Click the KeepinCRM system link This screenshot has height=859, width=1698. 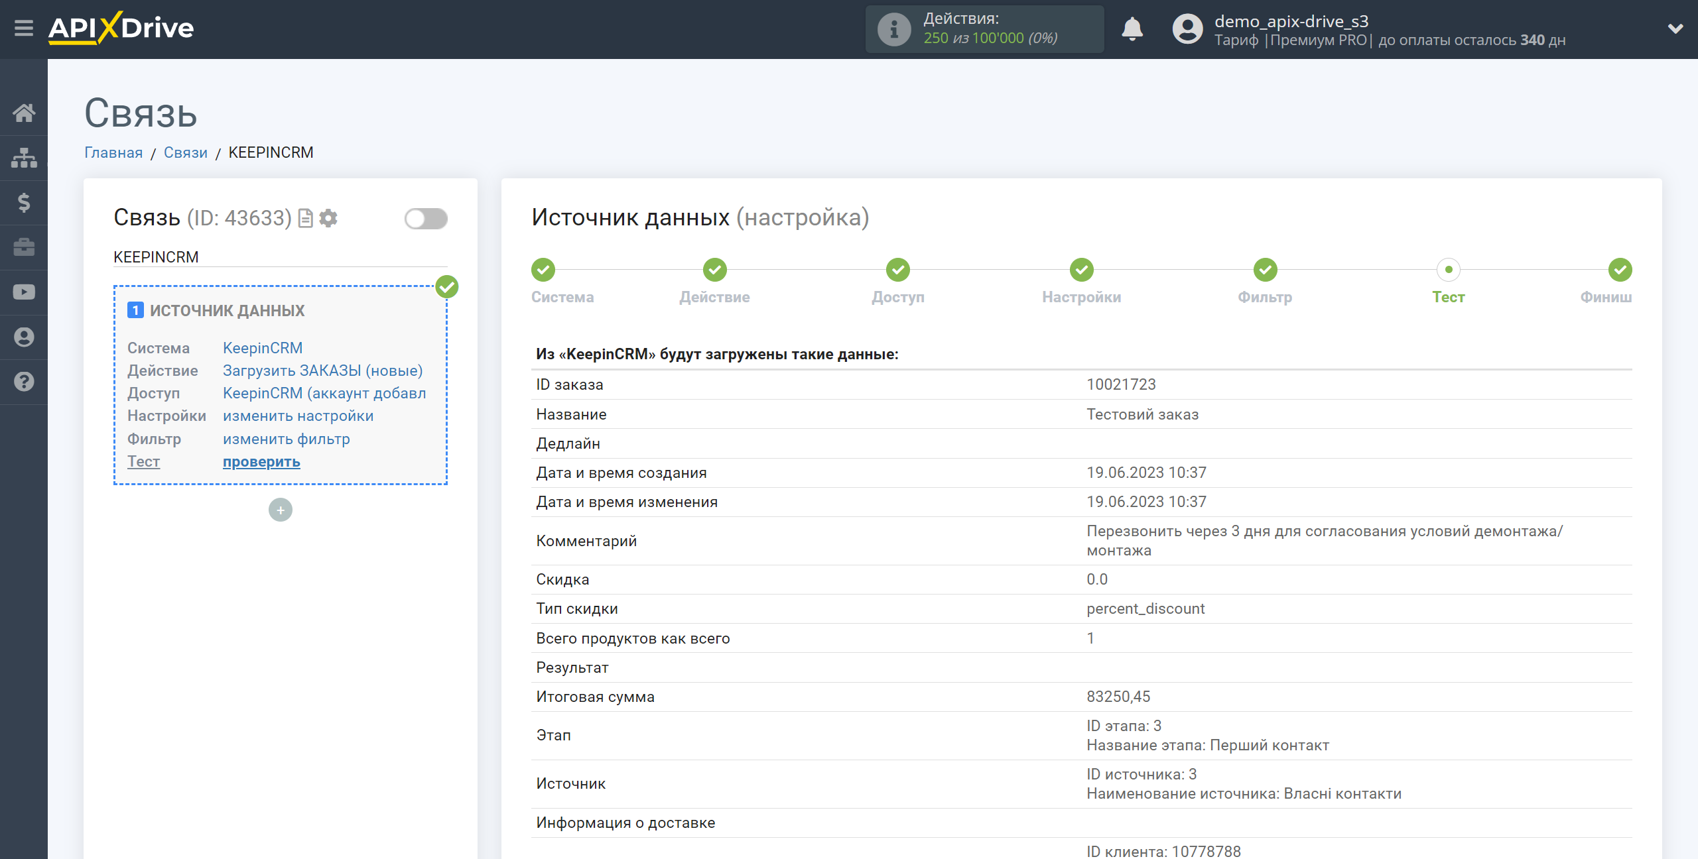pyautogui.click(x=263, y=348)
